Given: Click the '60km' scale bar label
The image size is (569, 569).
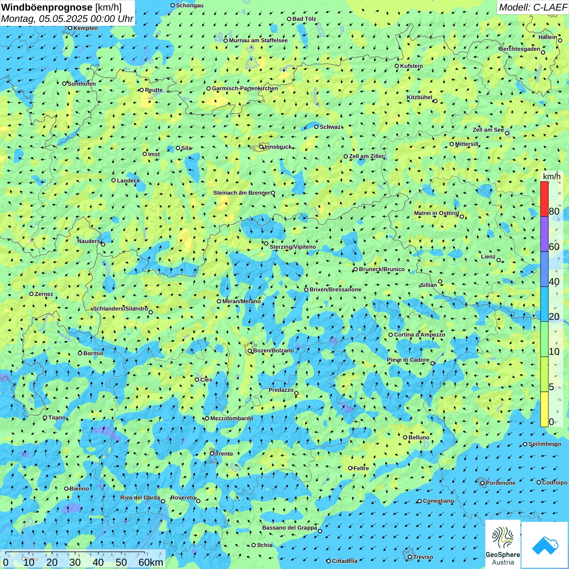Looking at the screenshot, I should pyautogui.click(x=151, y=562).
